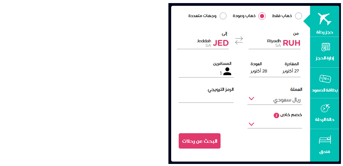The height and width of the screenshot is (166, 343).
Task: Switch to the إدارة الحجز tab label
Action: pos(324,59)
